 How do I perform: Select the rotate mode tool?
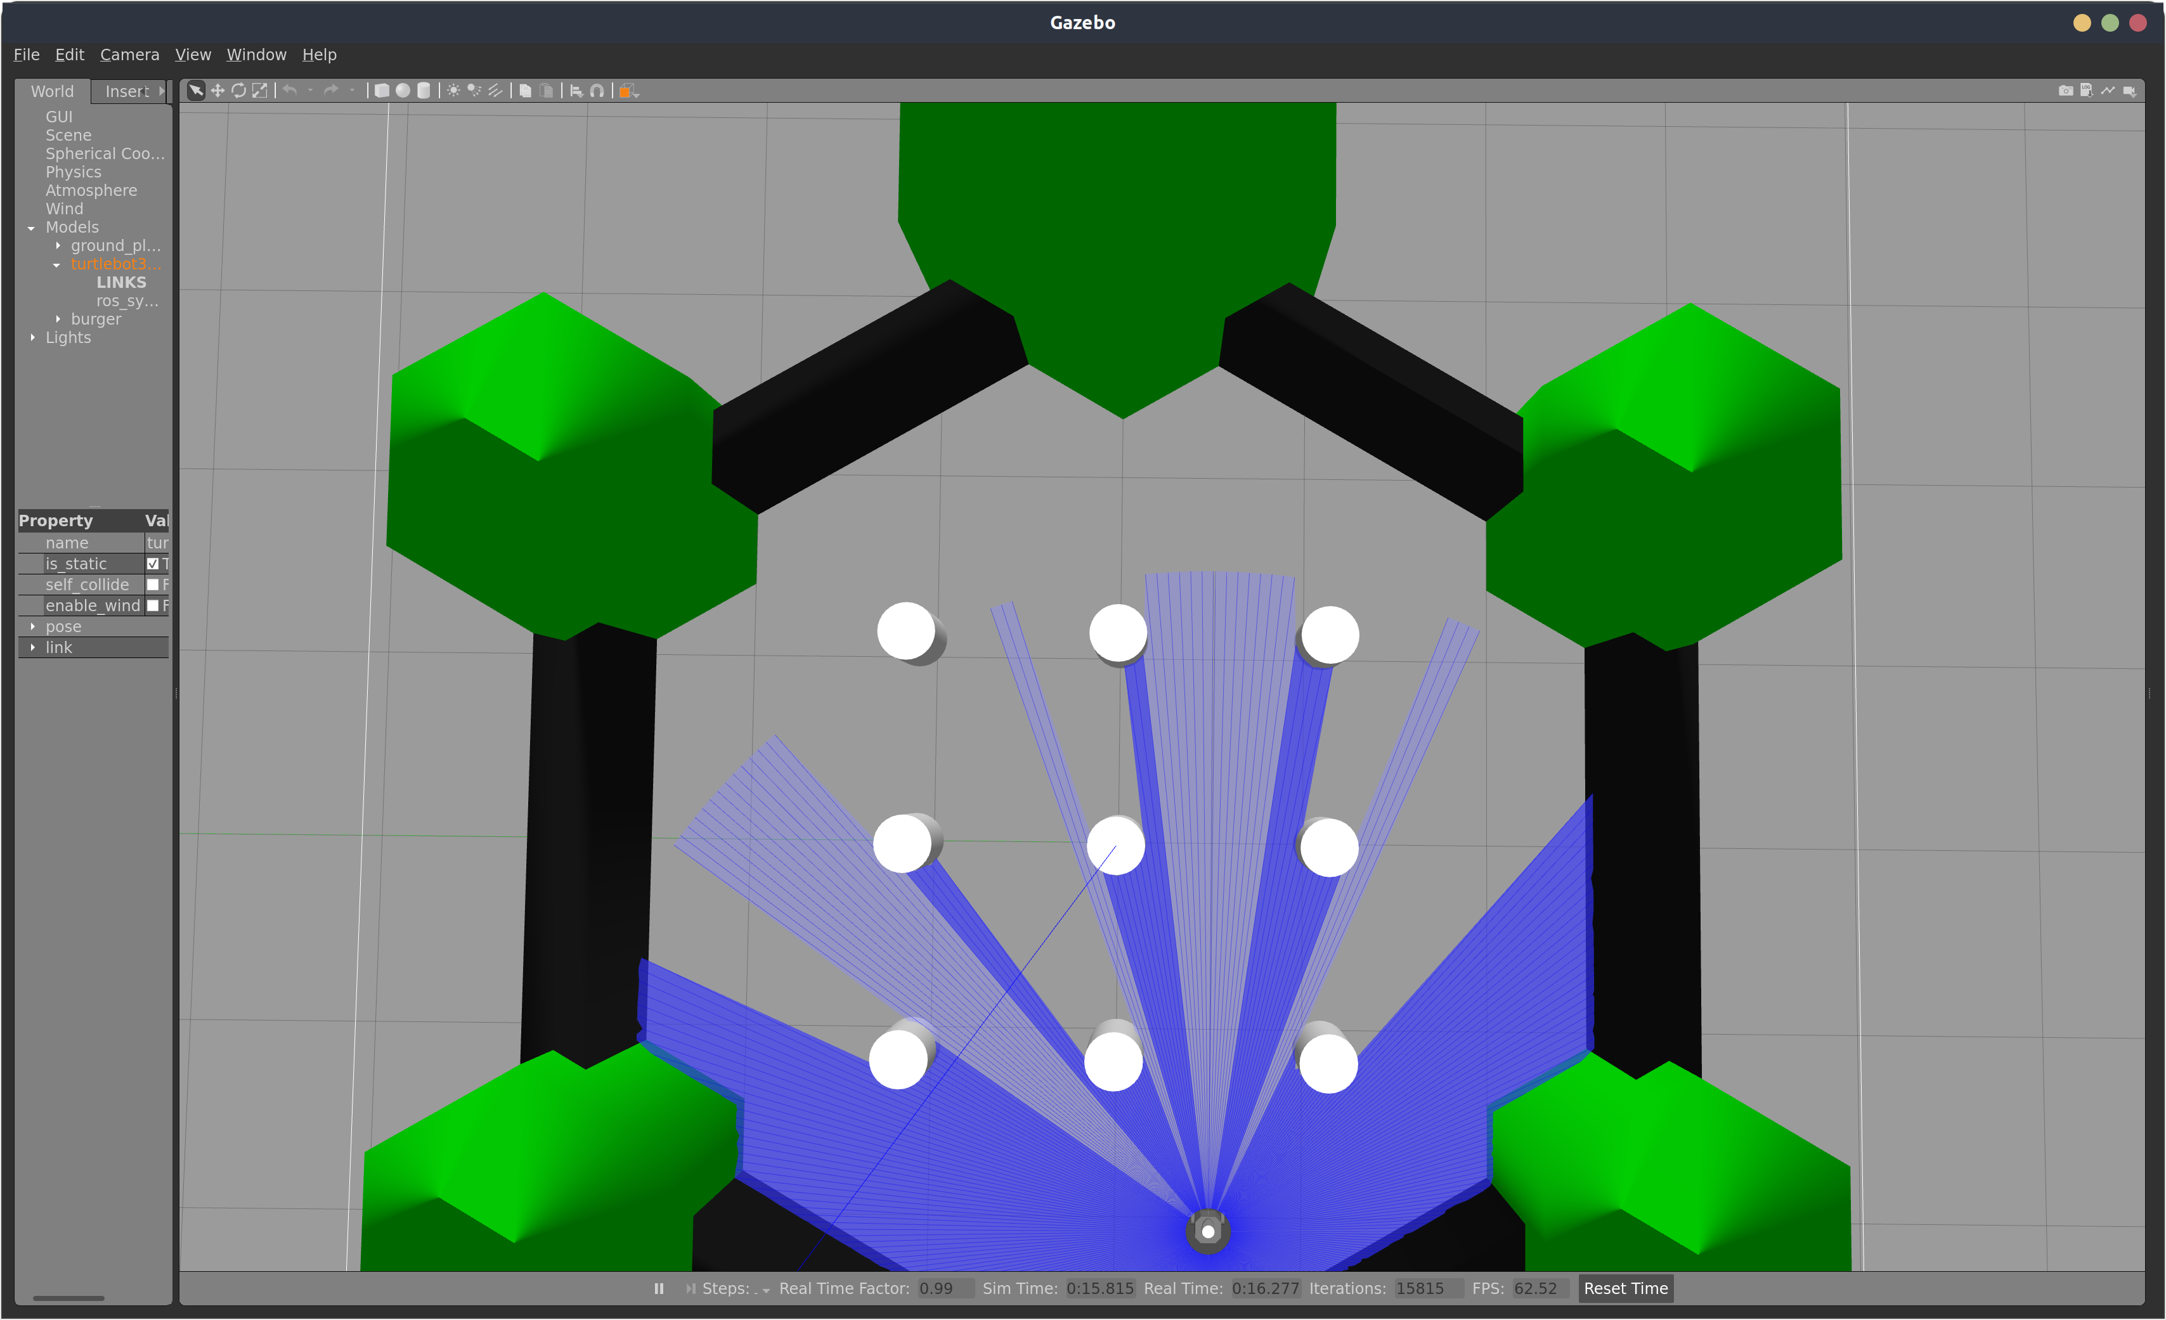238,91
